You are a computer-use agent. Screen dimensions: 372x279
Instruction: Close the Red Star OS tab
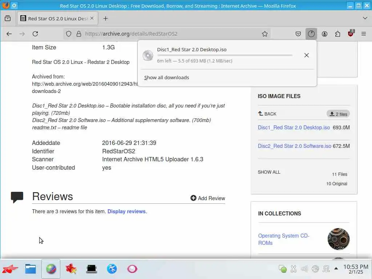[x=92, y=18]
